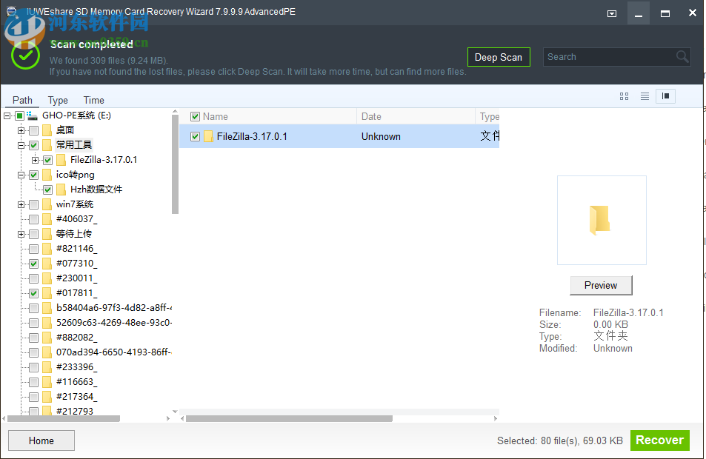Image resolution: width=706 pixels, height=459 pixels.
Task: Switch to the Type tab
Action: point(58,100)
